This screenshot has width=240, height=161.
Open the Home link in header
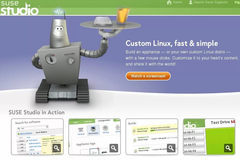[177, 2]
